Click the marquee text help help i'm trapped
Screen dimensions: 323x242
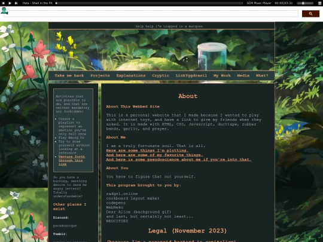click(169, 26)
